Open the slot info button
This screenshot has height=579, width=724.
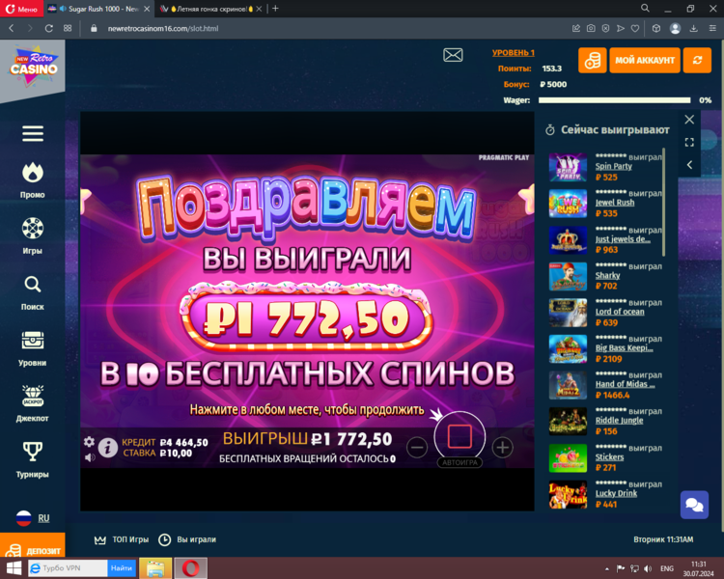(107, 448)
